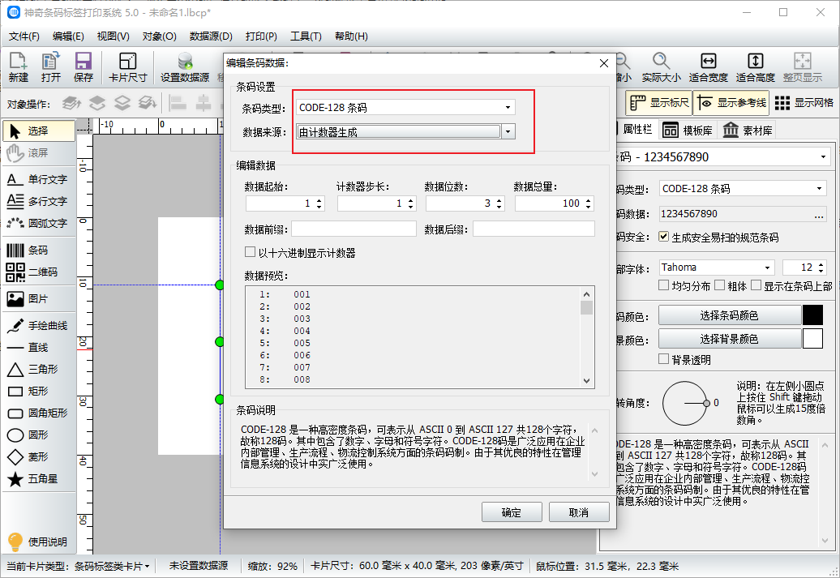This screenshot has height=578, width=840.
Task: Click the OK (确定) button
Action: pos(512,512)
